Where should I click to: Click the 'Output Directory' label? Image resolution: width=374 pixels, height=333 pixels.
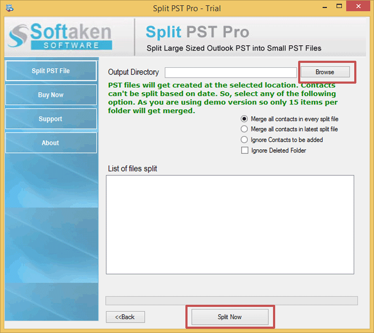coord(134,72)
